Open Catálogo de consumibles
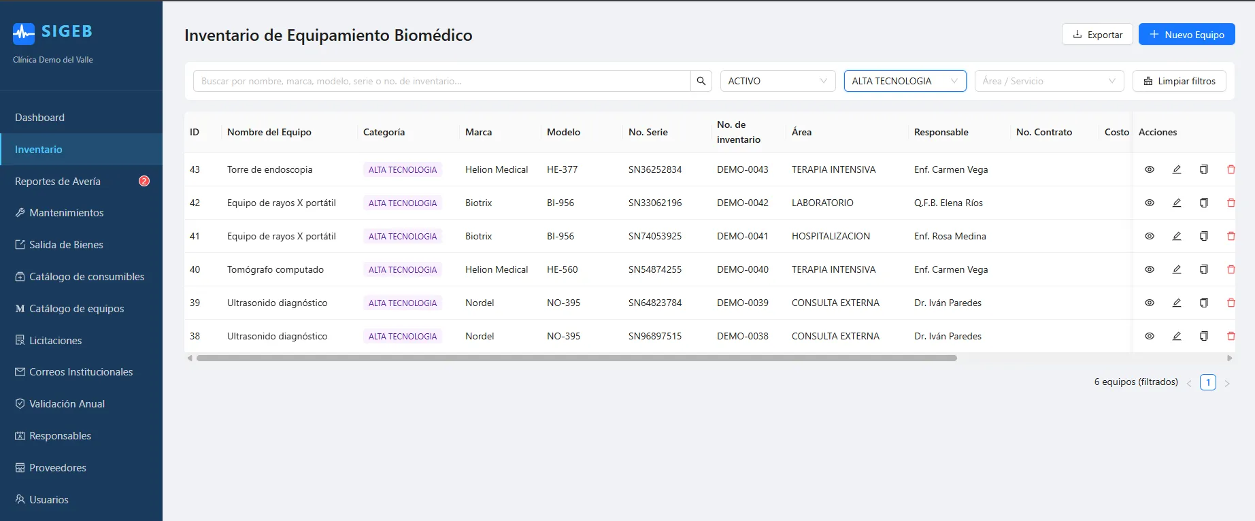This screenshot has width=1255, height=521. point(81,277)
